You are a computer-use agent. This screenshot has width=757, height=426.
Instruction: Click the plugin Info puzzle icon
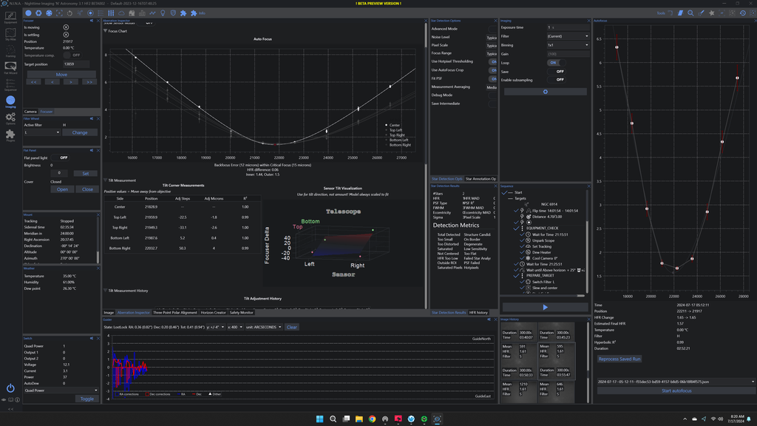[x=194, y=13]
